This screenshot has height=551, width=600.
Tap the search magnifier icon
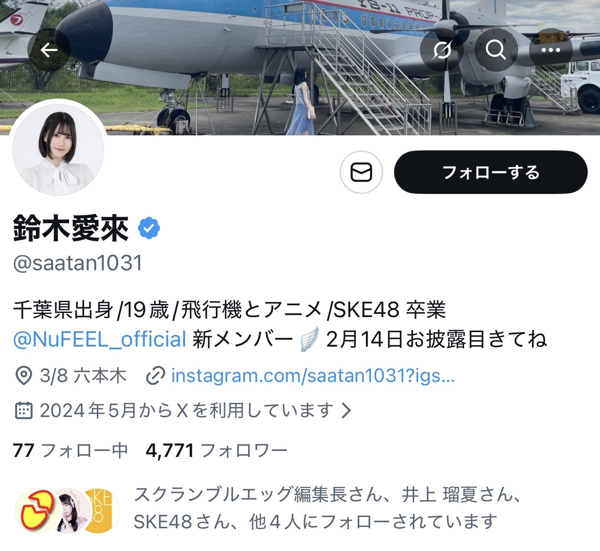tap(496, 50)
